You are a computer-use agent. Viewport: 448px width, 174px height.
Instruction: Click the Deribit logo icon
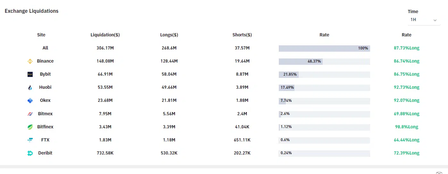(30, 153)
